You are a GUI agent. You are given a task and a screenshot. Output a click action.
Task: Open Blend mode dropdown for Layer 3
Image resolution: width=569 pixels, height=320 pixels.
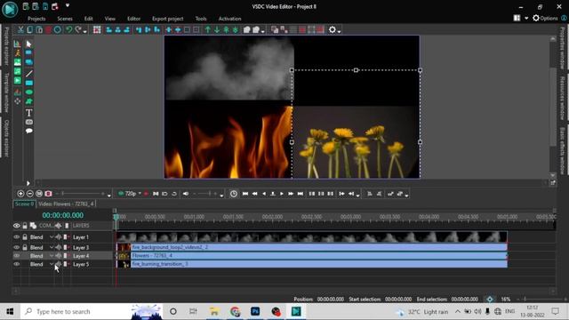[52, 247]
